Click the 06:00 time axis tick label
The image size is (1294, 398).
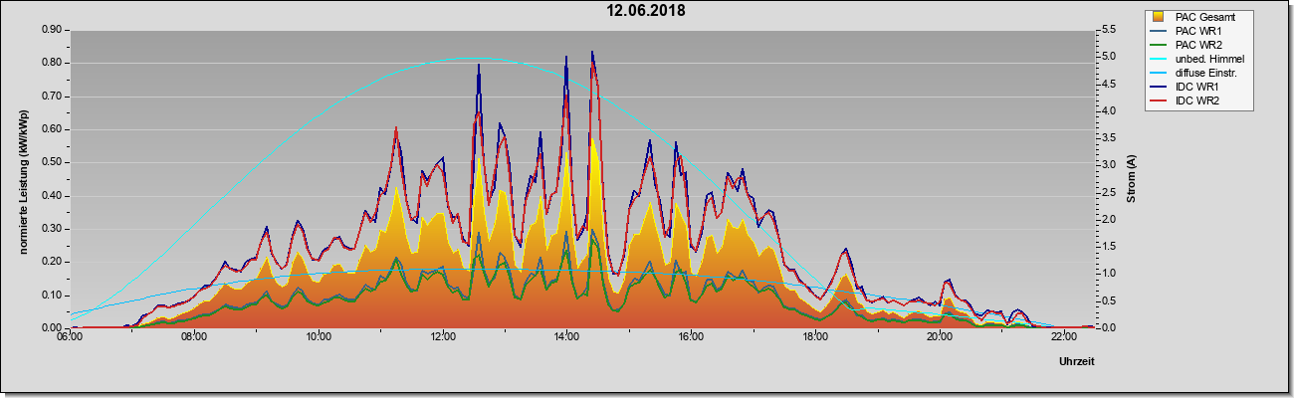70,338
